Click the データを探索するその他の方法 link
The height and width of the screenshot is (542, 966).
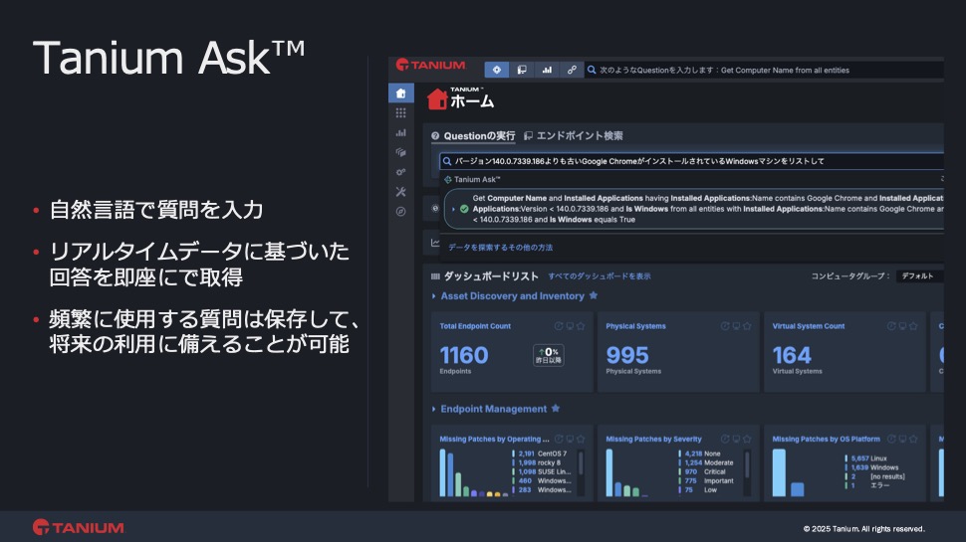pyautogui.click(x=500, y=247)
